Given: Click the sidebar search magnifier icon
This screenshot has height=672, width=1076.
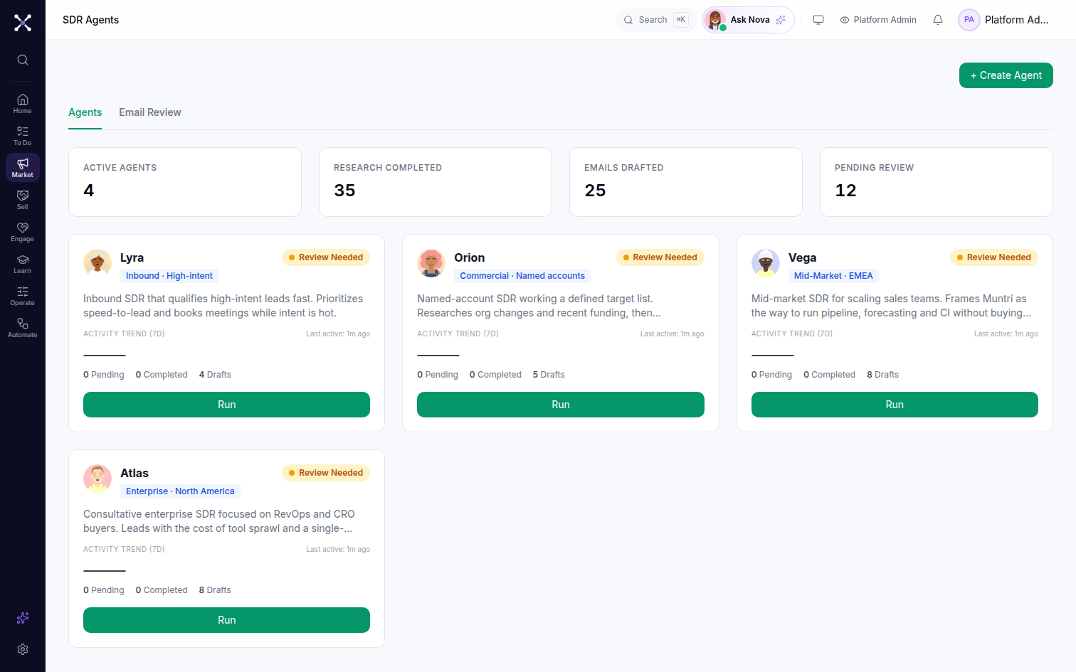Looking at the screenshot, I should (x=23, y=60).
